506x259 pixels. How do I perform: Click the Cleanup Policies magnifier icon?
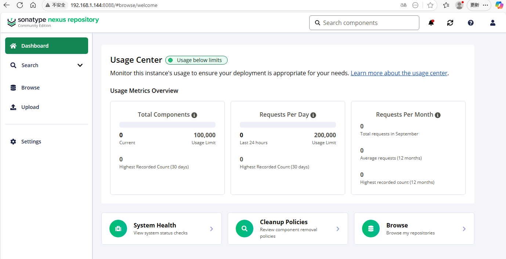(x=245, y=229)
